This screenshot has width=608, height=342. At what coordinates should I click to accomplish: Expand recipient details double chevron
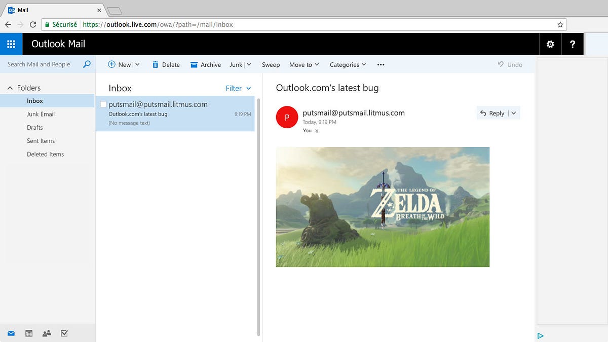coord(317,131)
